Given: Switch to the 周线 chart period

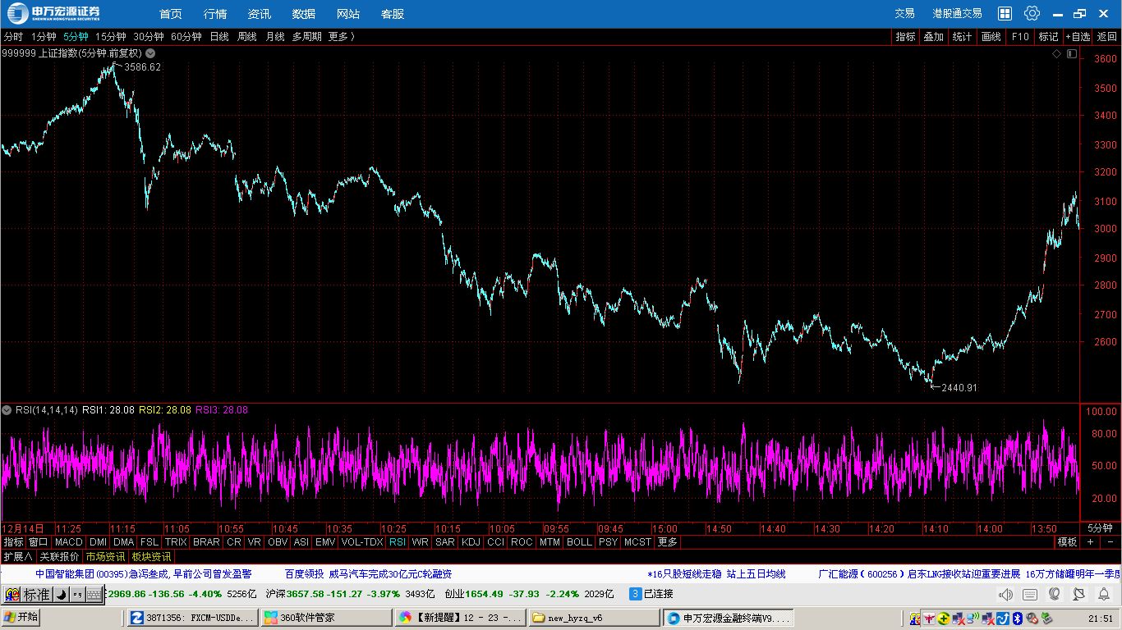Looking at the screenshot, I should click(x=247, y=36).
